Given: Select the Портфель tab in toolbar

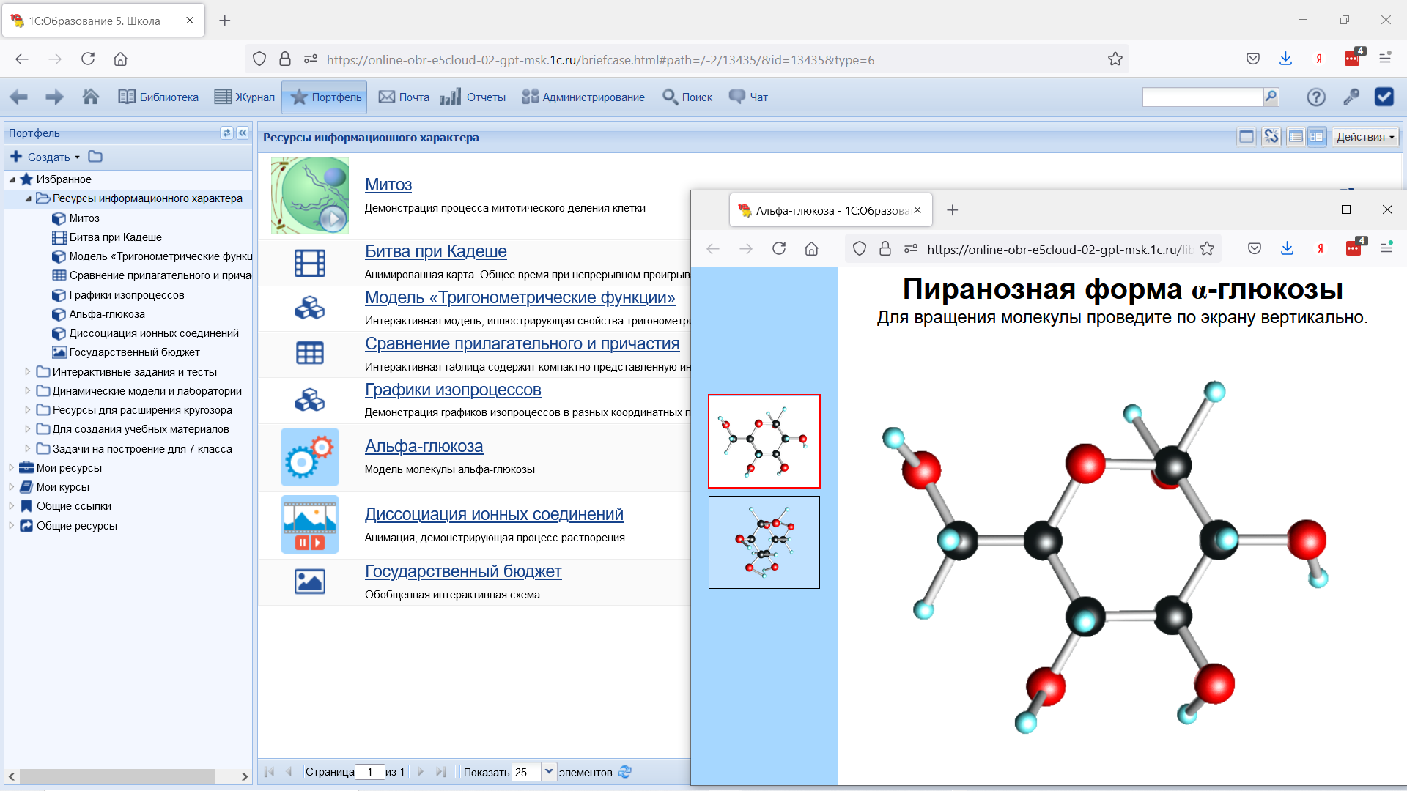Looking at the screenshot, I should coord(325,97).
